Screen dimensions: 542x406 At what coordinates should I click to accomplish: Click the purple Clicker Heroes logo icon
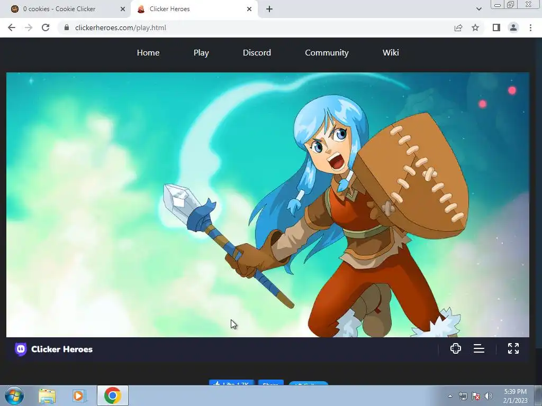coord(21,349)
